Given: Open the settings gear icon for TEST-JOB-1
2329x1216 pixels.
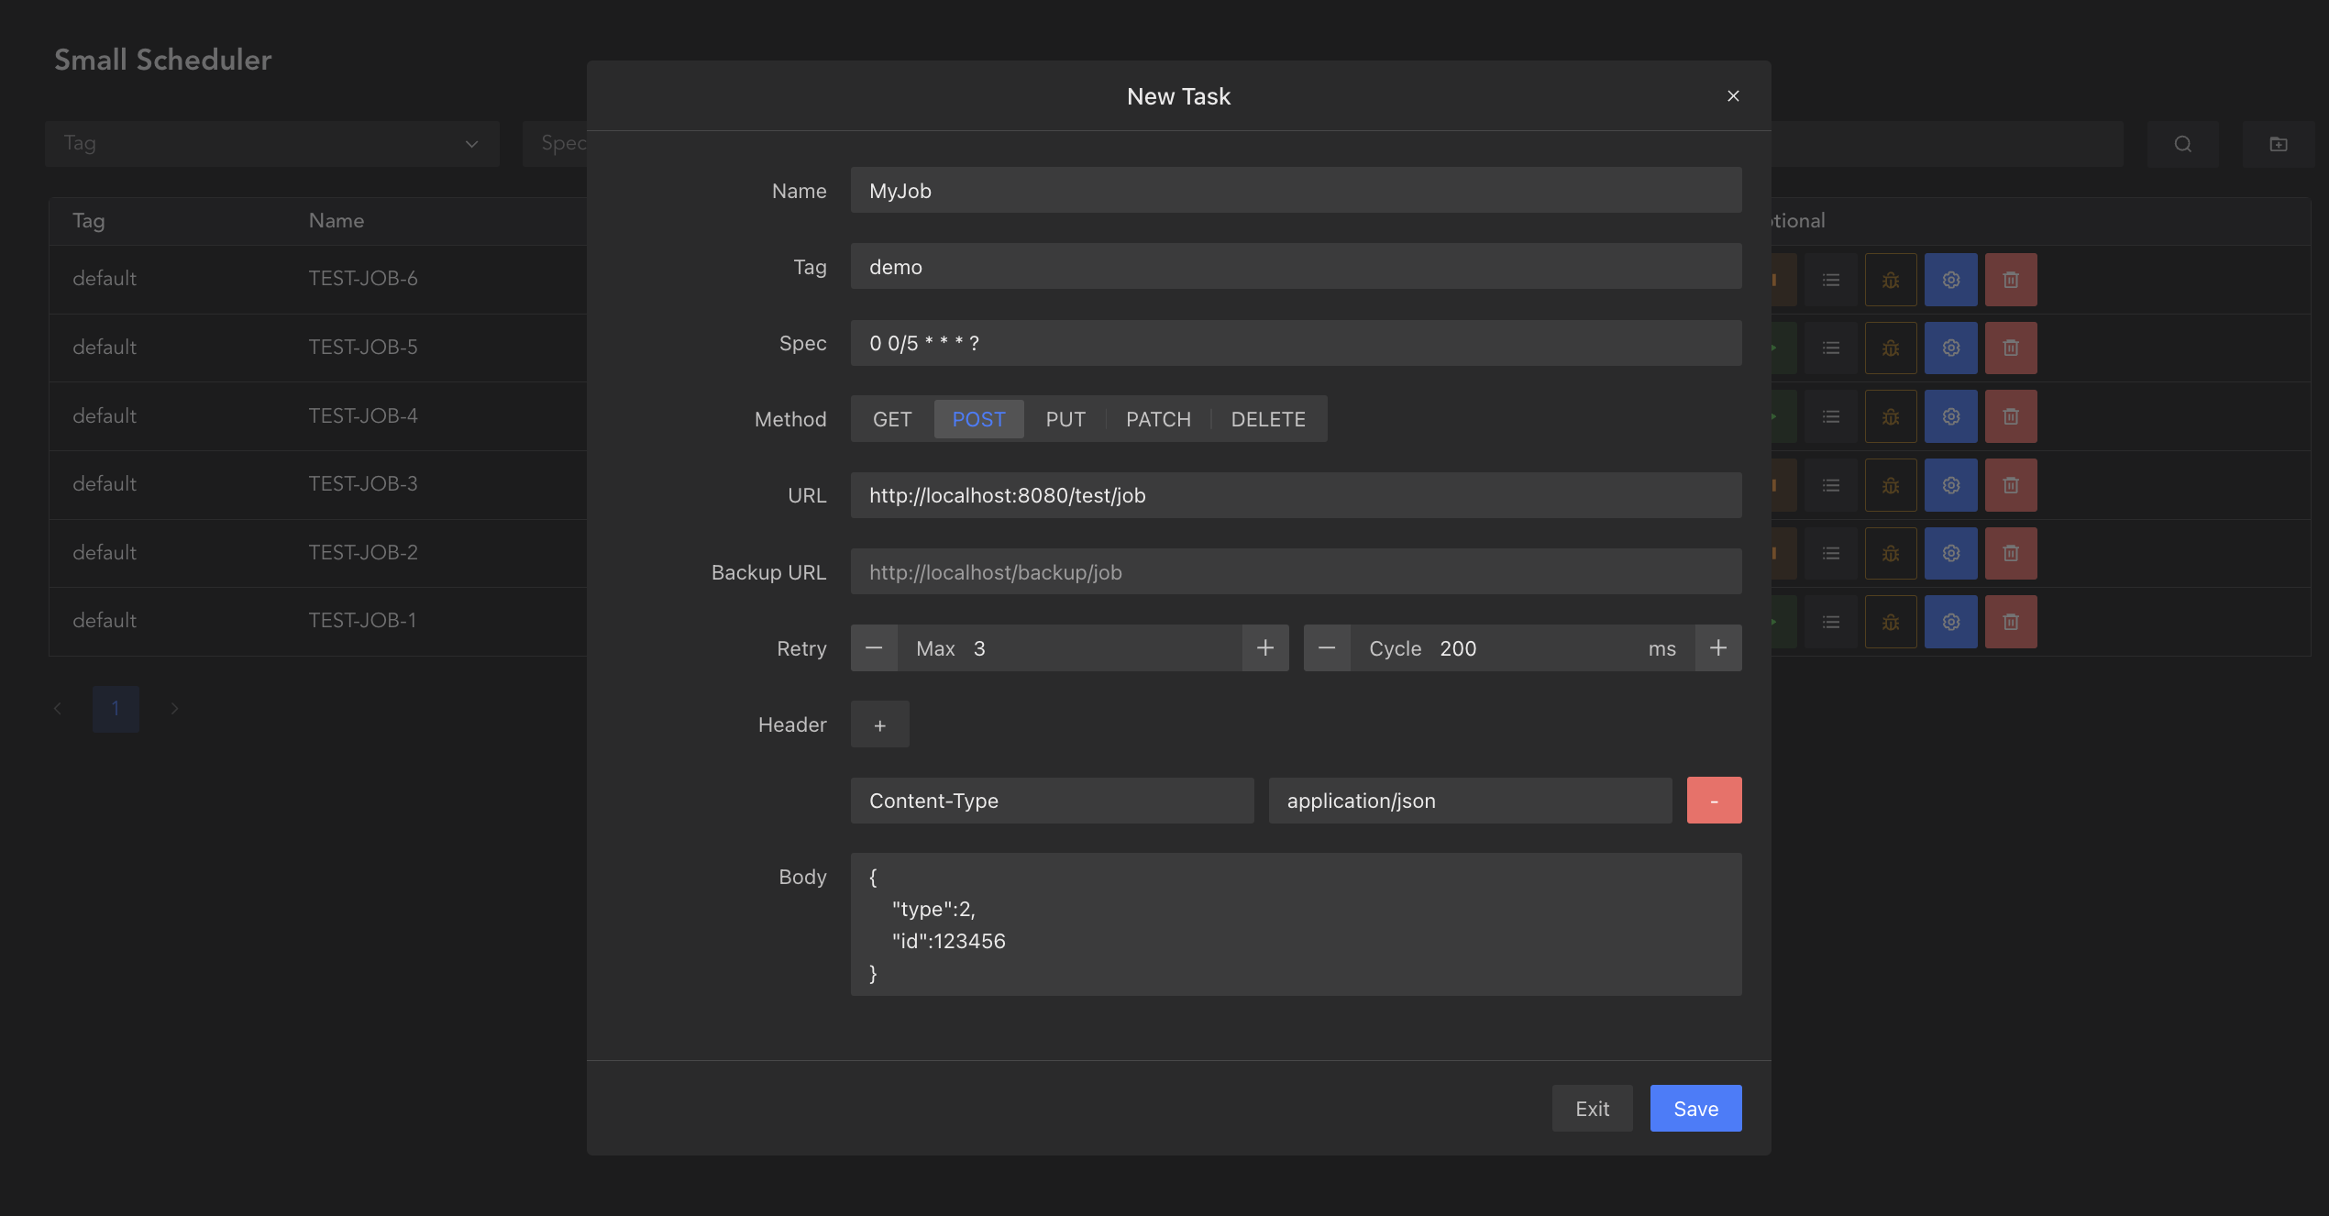Looking at the screenshot, I should tap(1951, 622).
